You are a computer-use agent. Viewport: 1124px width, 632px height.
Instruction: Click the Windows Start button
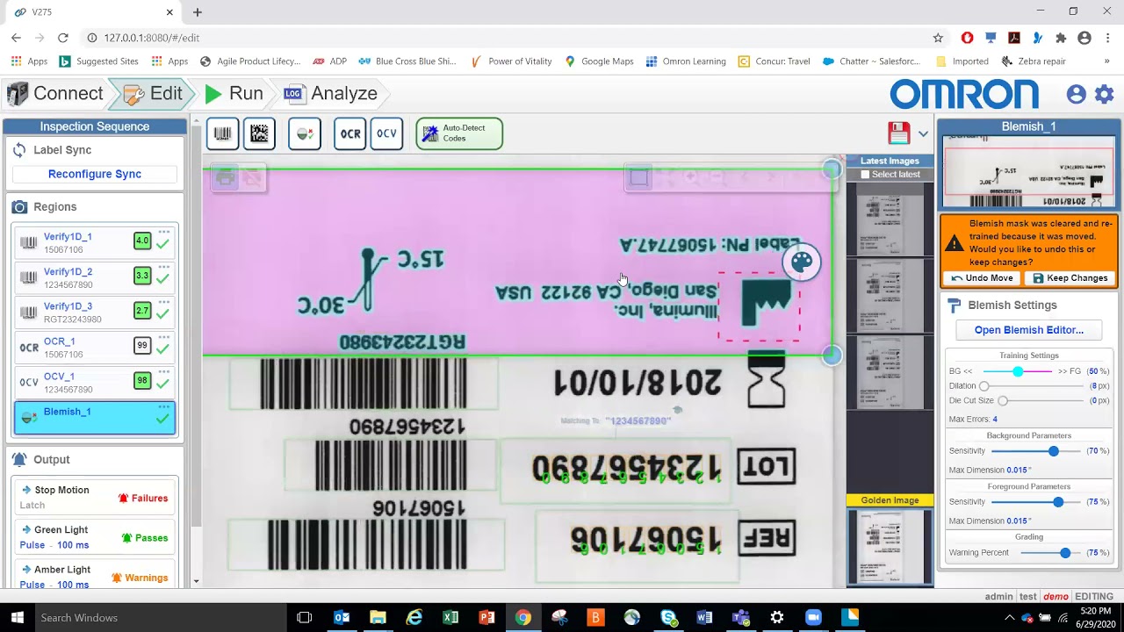17,618
